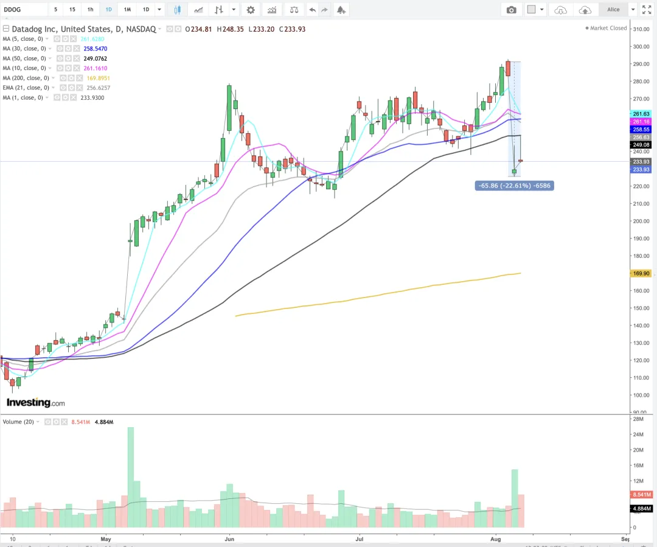
Task: Click the 8.541M volume label on axis
Action: [641, 495]
